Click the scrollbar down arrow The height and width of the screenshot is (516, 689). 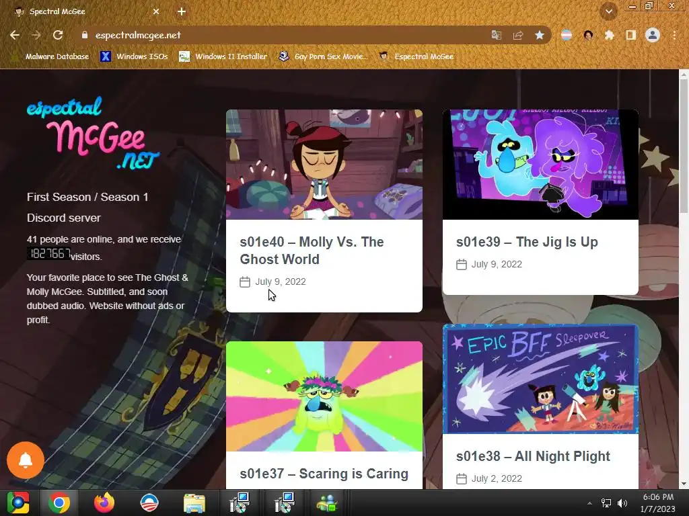tap(684, 484)
